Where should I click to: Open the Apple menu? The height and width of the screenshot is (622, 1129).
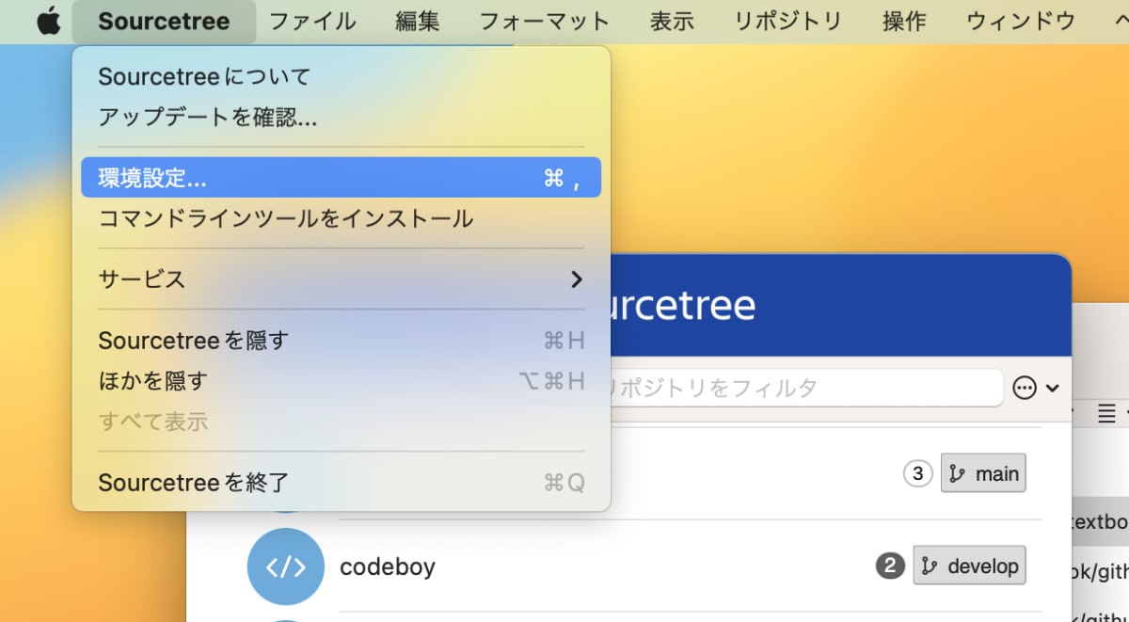(48, 22)
